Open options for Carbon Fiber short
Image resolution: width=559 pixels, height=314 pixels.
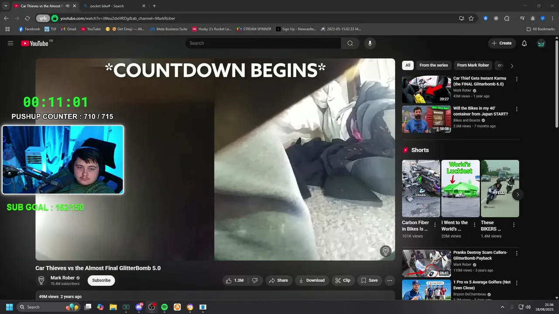435,225
